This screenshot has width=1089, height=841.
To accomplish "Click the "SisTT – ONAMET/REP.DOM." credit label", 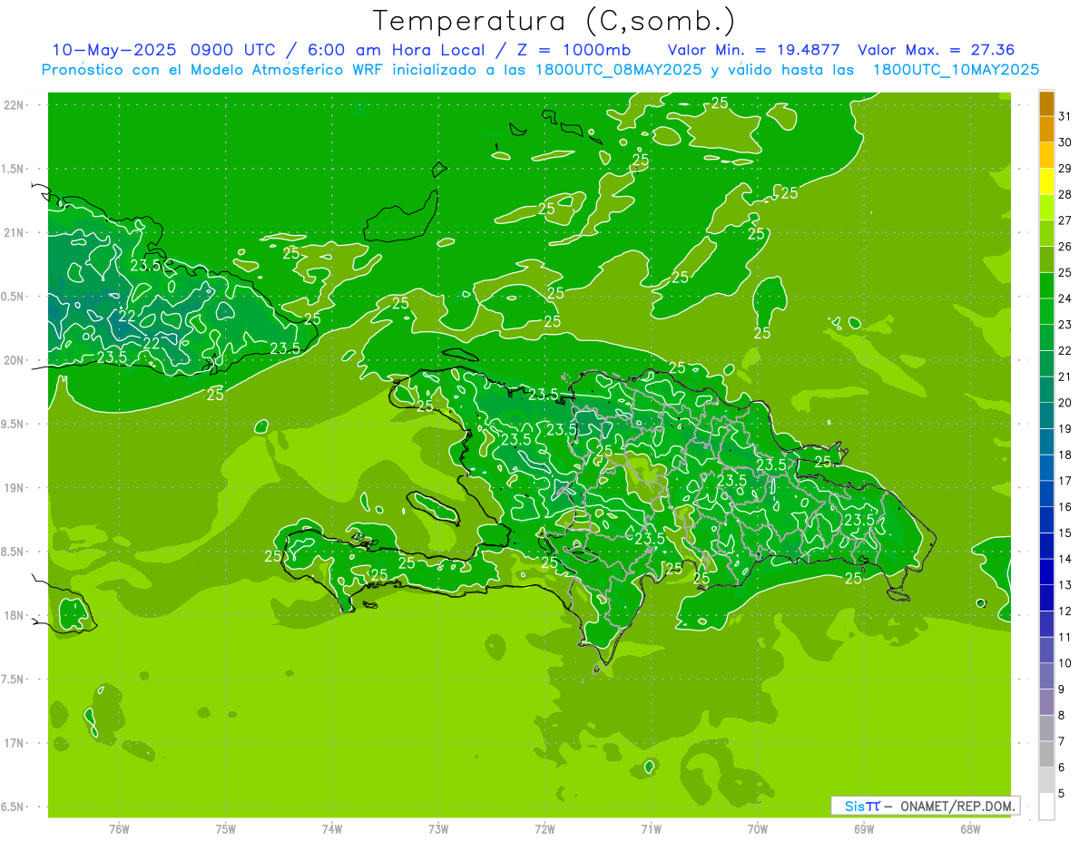I will coord(925,806).
